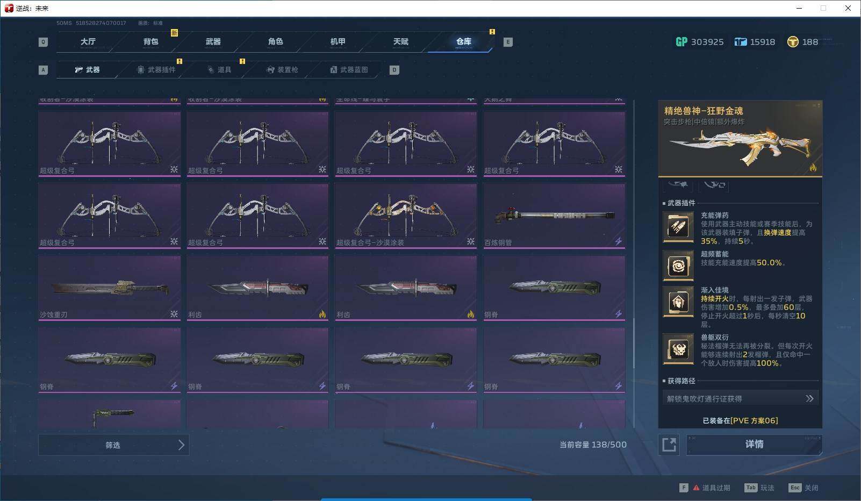This screenshot has height=501, width=861.
Task: Open the 玩法 gameplay button
Action: tap(759, 488)
